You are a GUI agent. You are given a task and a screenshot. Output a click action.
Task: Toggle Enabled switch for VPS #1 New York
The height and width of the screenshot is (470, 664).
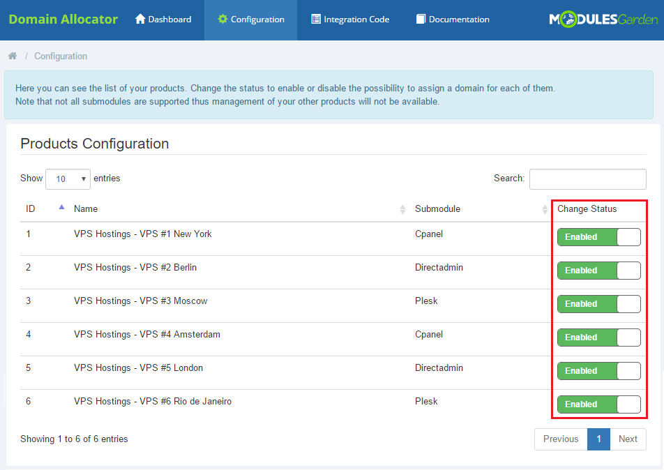(598, 237)
